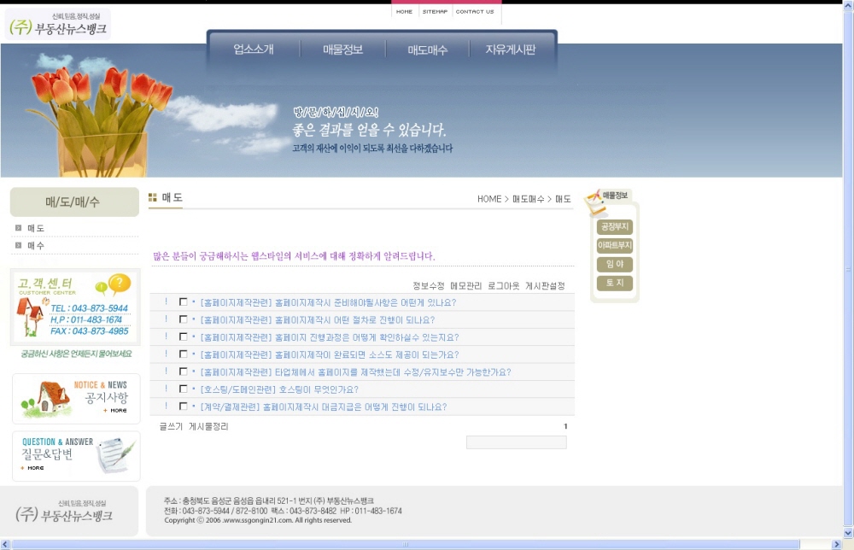Select the 임야 quick button

pos(614,265)
